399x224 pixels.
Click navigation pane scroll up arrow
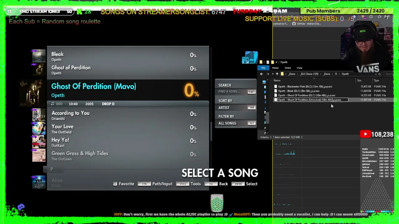tap(267, 80)
